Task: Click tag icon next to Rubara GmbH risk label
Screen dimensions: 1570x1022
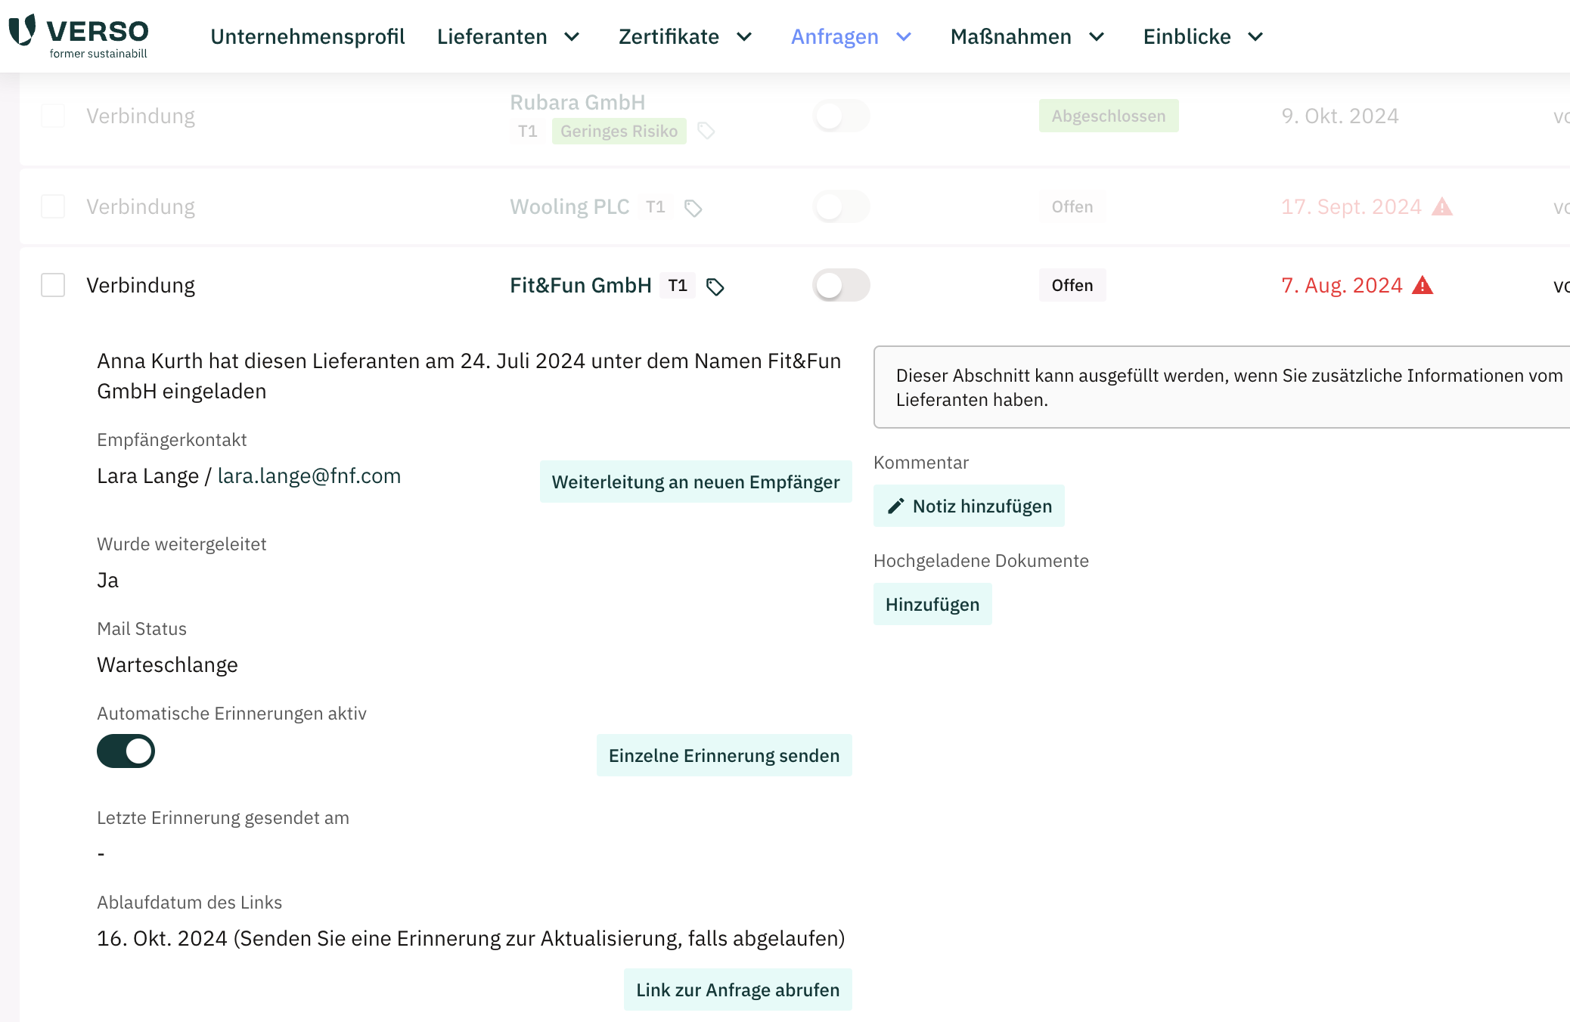Action: [706, 131]
